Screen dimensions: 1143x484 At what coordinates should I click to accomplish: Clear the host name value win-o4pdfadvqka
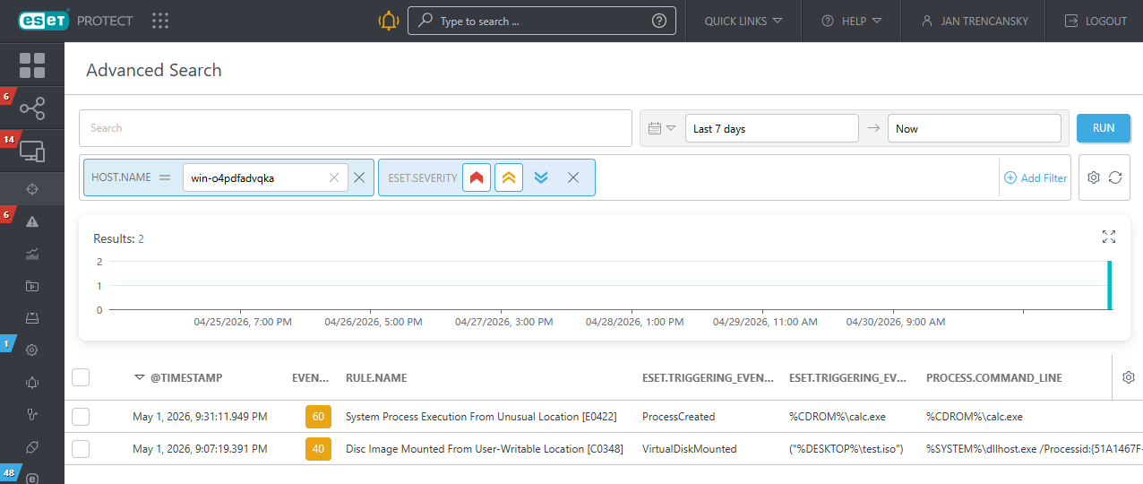[334, 177]
